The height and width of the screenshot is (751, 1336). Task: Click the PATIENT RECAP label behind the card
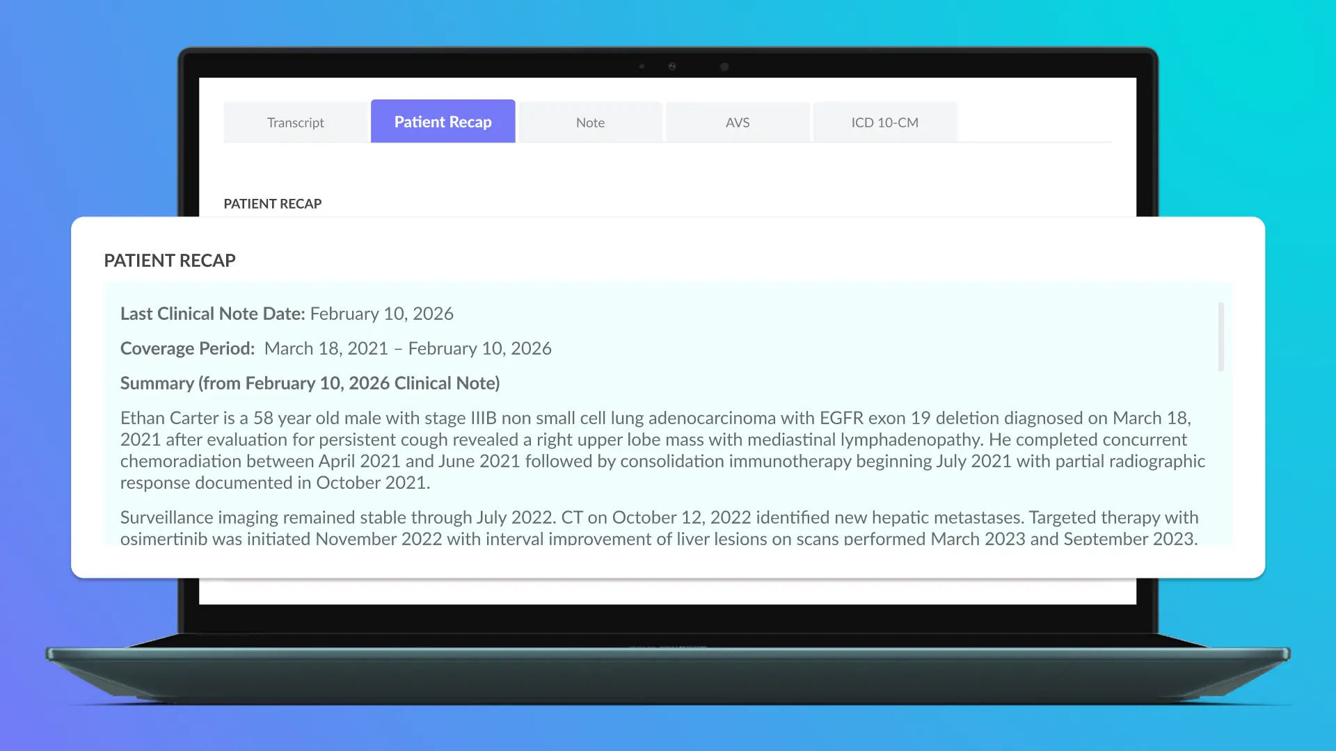pos(272,204)
